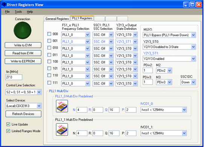Click the fin [MHz] input field
207x147 pixels.
coord(14,77)
